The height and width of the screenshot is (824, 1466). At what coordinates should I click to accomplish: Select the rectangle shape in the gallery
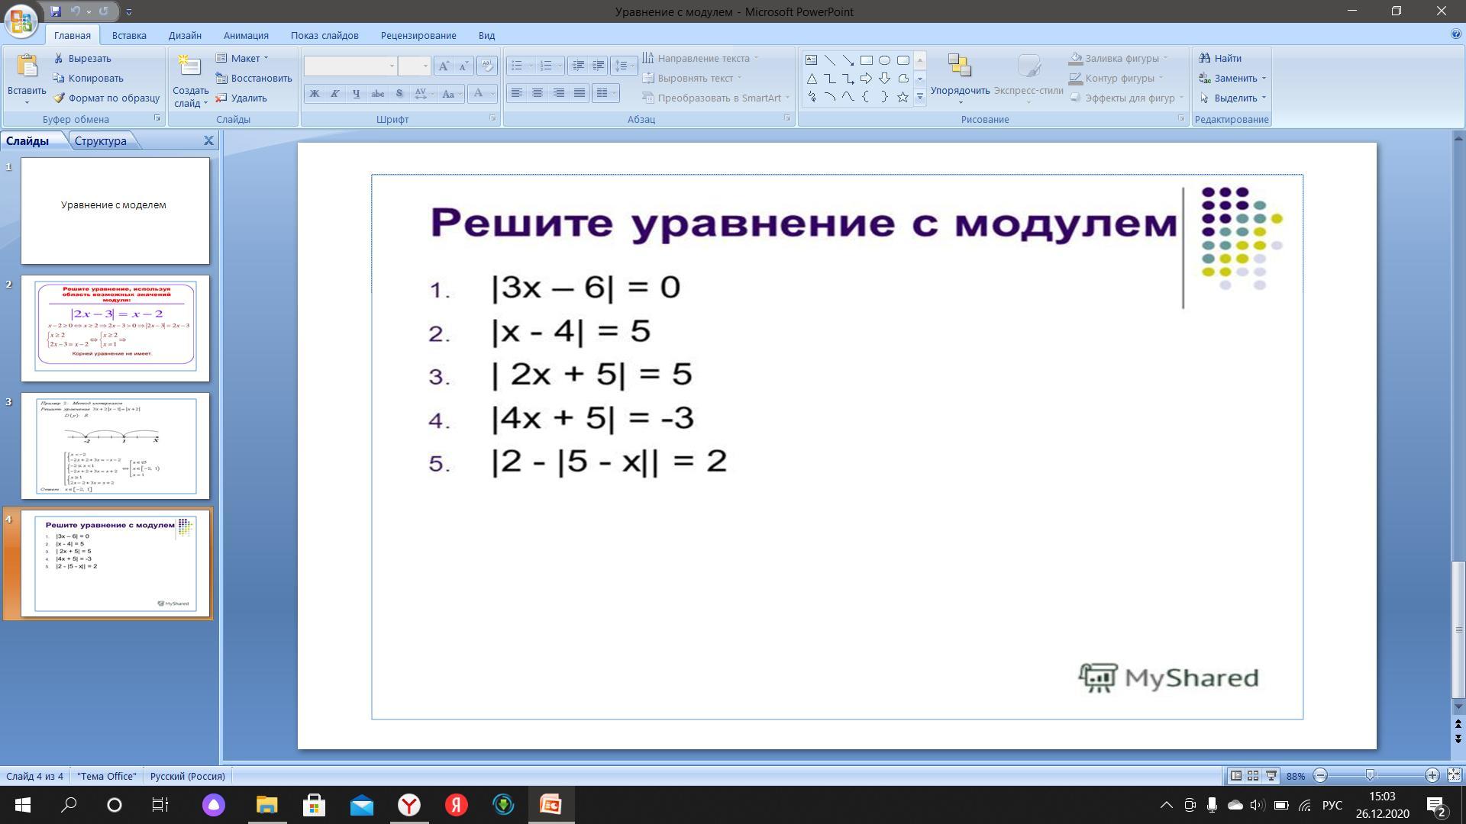(866, 60)
